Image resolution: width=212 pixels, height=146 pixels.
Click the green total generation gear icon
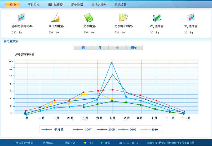(89, 17)
